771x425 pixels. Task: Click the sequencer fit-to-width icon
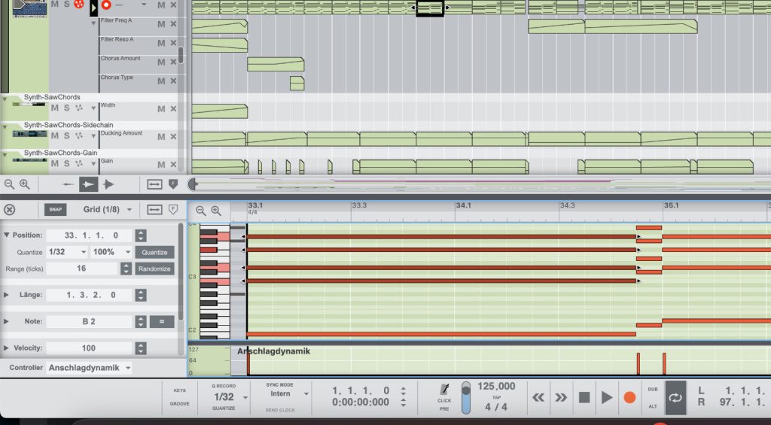[x=154, y=184]
